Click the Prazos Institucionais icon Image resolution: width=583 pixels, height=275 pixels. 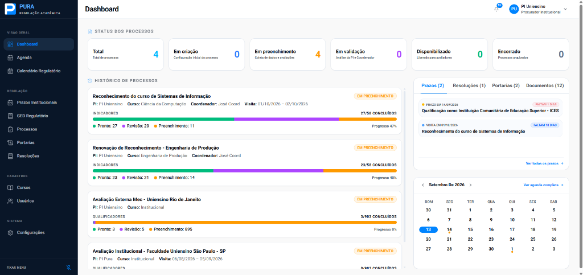tap(10, 102)
